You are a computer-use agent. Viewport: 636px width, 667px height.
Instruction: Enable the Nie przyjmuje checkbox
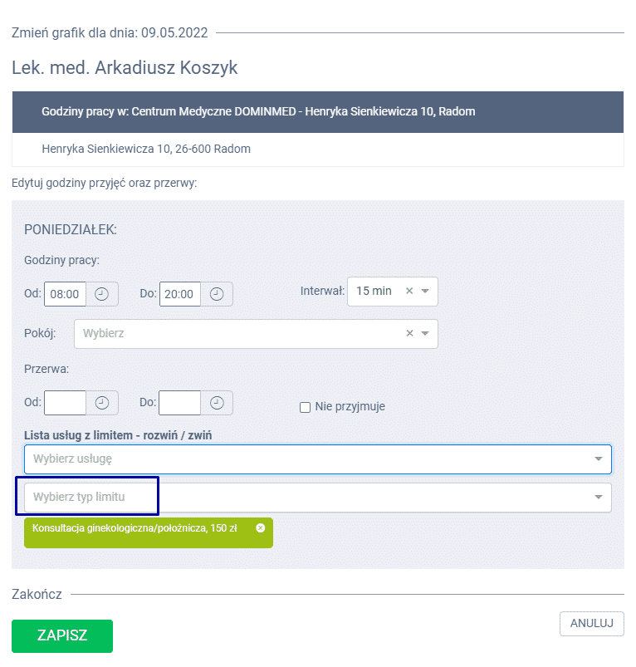[x=306, y=407]
